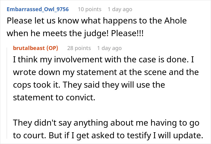Click the line "wrote down my statement"
Viewport: 211px width, 144px height.
coord(106,72)
